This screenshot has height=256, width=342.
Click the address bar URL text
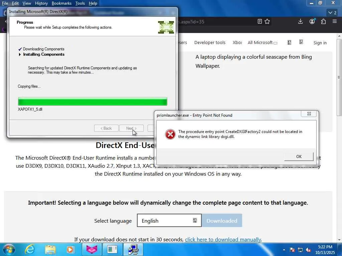coord(191,22)
